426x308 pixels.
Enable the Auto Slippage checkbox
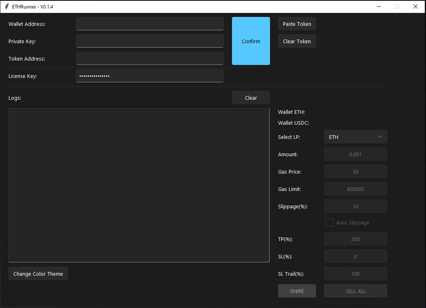[330, 222]
